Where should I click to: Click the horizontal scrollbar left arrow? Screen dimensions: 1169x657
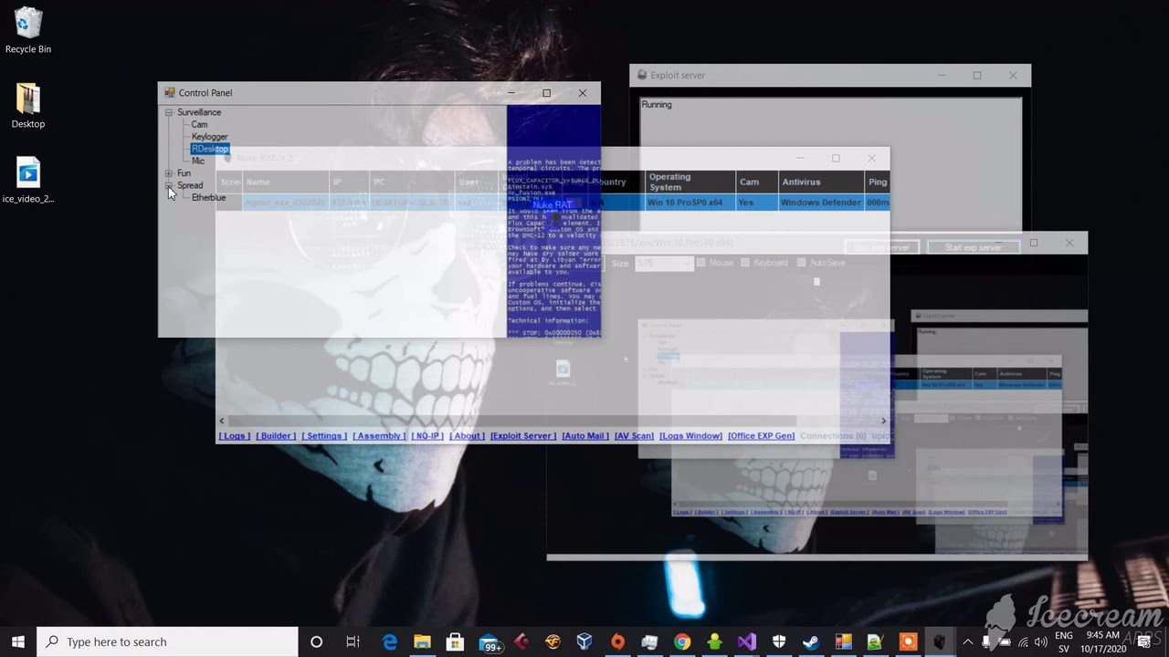click(x=222, y=421)
